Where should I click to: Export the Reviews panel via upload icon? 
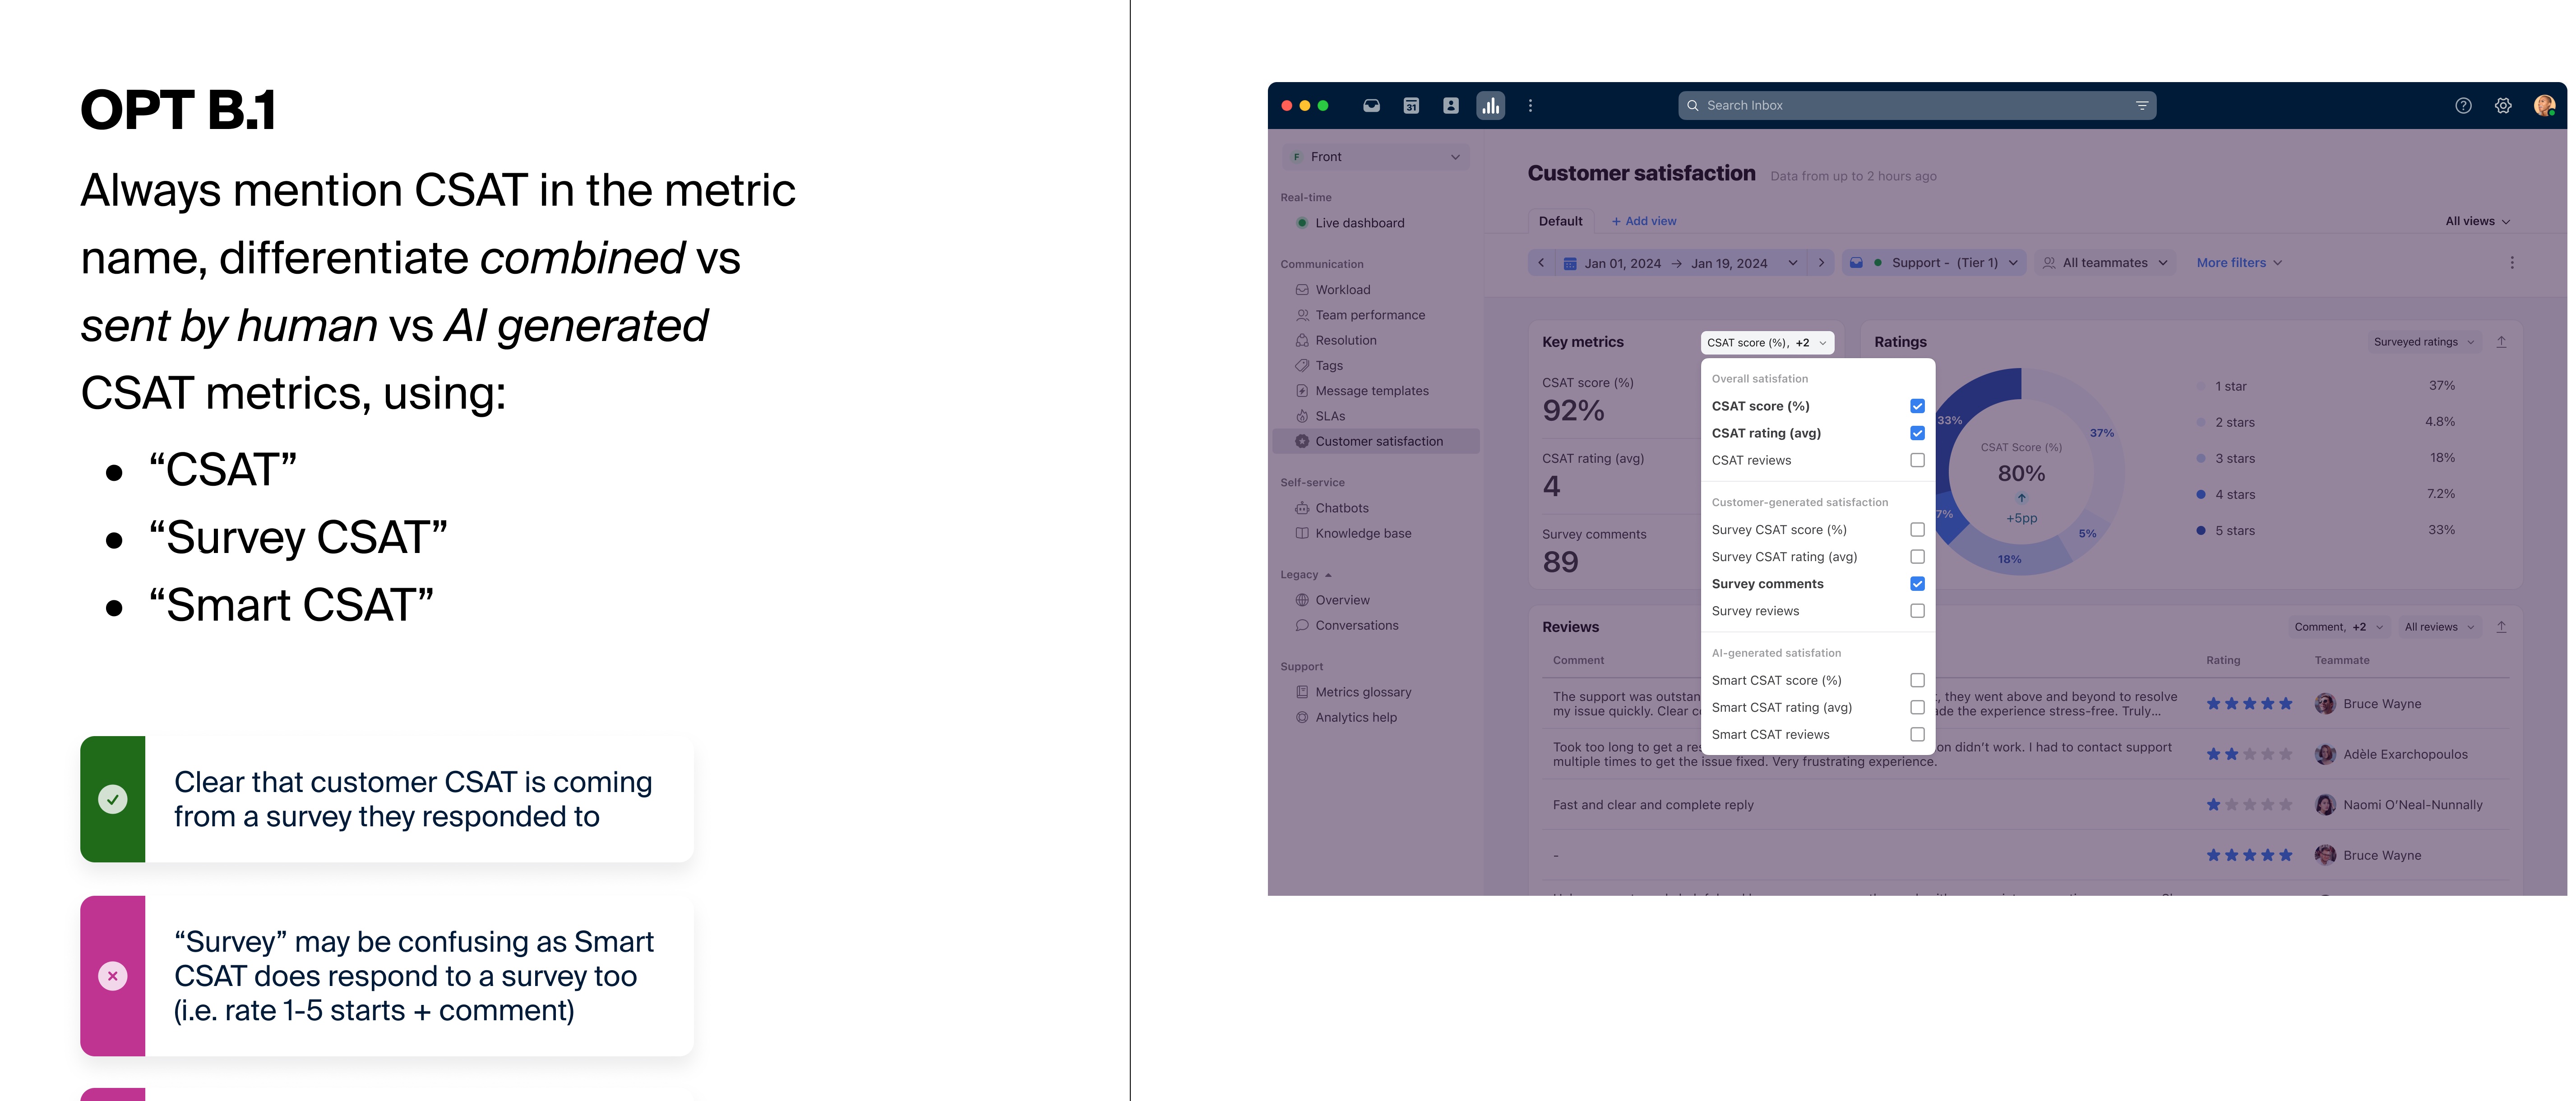2501,627
